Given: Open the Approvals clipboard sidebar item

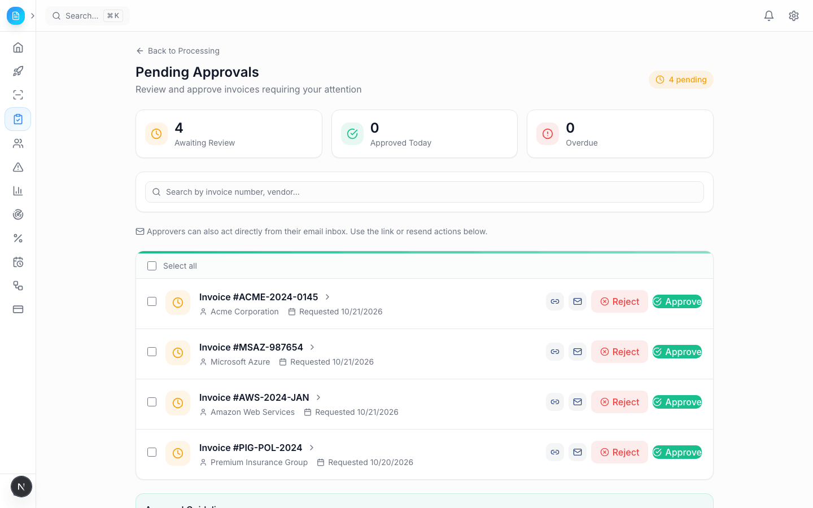Looking at the screenshot, I should click(x=18, y=119).
